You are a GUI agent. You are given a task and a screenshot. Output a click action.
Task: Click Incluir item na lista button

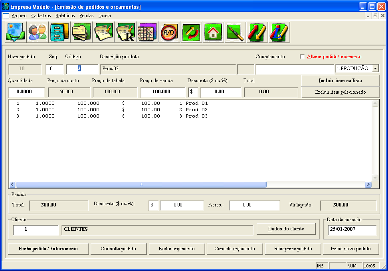[x=340, y=81]
